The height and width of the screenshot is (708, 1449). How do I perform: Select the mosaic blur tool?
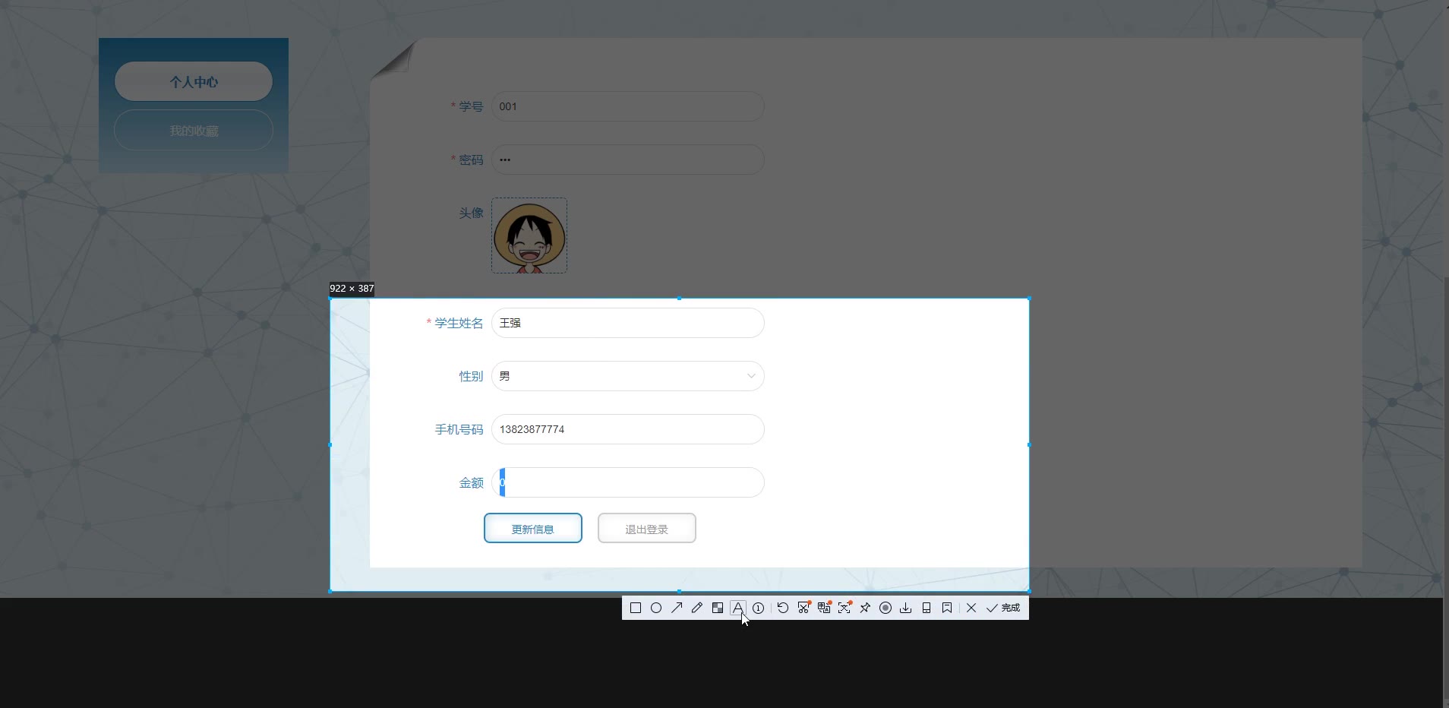pyautogui.click(x=718, y=608)
